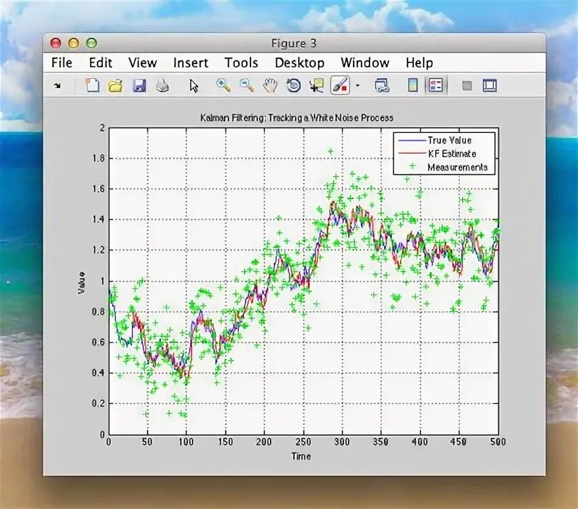Click the 'Figure 3' window title
Viewport: 578px width, 509px height.
point(294,43)
